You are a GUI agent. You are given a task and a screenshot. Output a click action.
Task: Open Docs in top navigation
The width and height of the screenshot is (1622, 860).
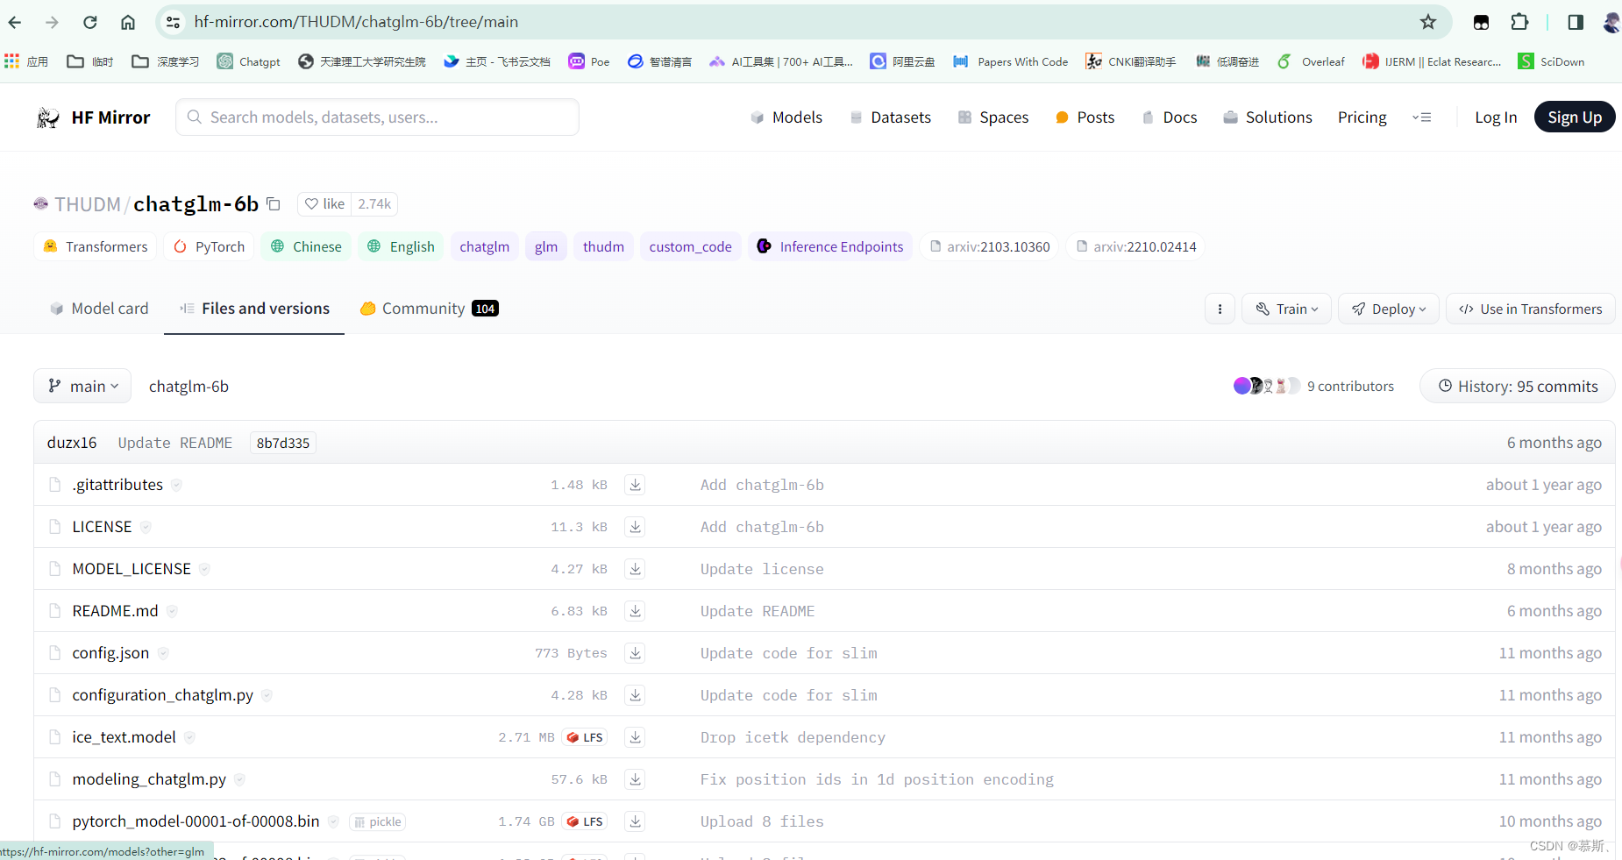point(1170,117)
